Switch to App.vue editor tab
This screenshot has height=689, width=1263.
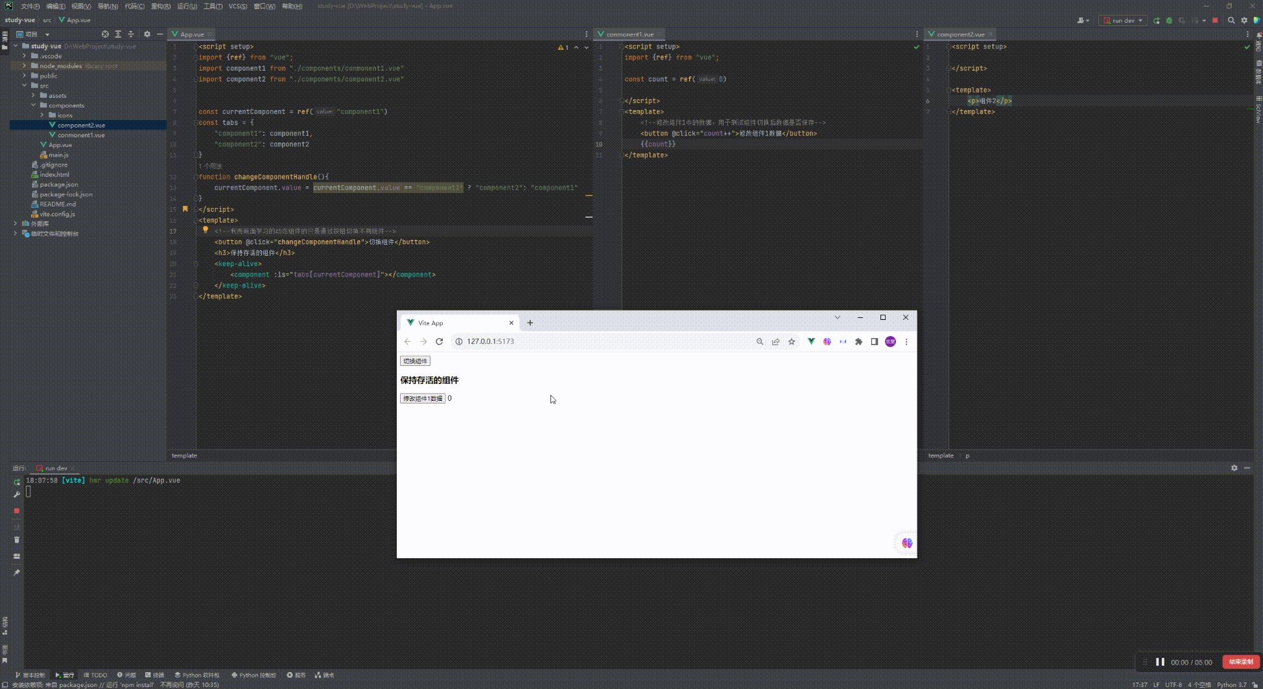[192, 34]
